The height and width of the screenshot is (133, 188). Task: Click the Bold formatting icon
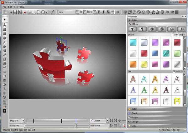pyautogui.click(x=99, y=12)
